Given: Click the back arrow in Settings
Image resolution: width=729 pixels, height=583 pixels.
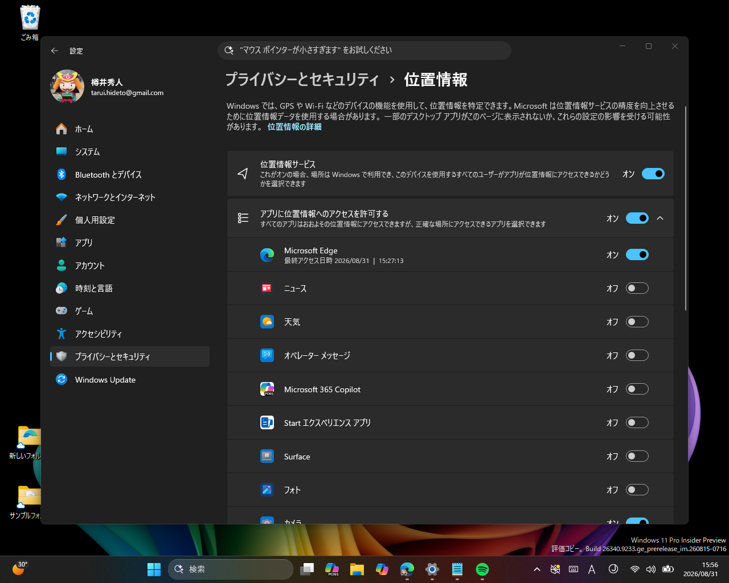Looking at the screenshot, I should [55, 51].
